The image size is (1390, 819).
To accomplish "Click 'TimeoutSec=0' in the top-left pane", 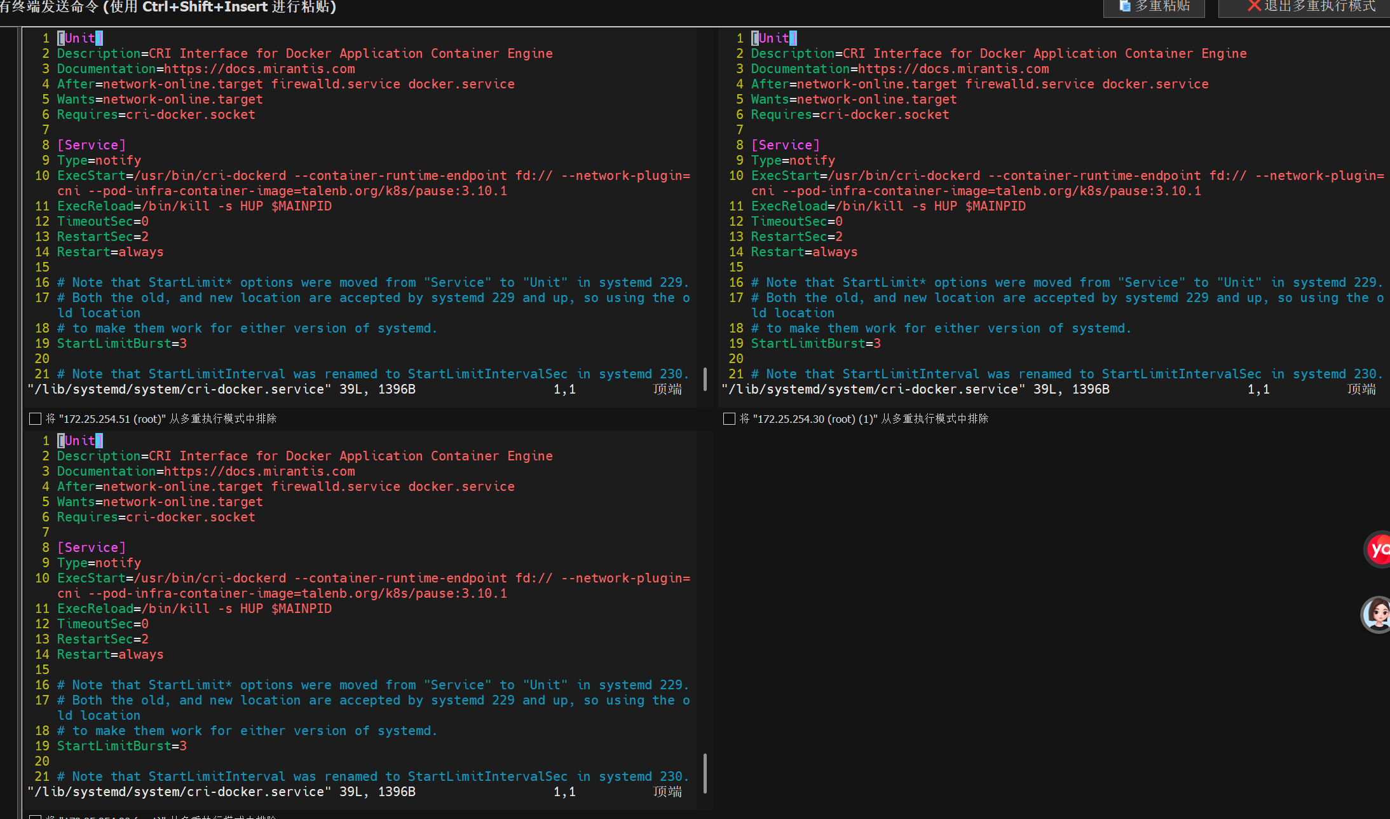I will pos(103,221).
